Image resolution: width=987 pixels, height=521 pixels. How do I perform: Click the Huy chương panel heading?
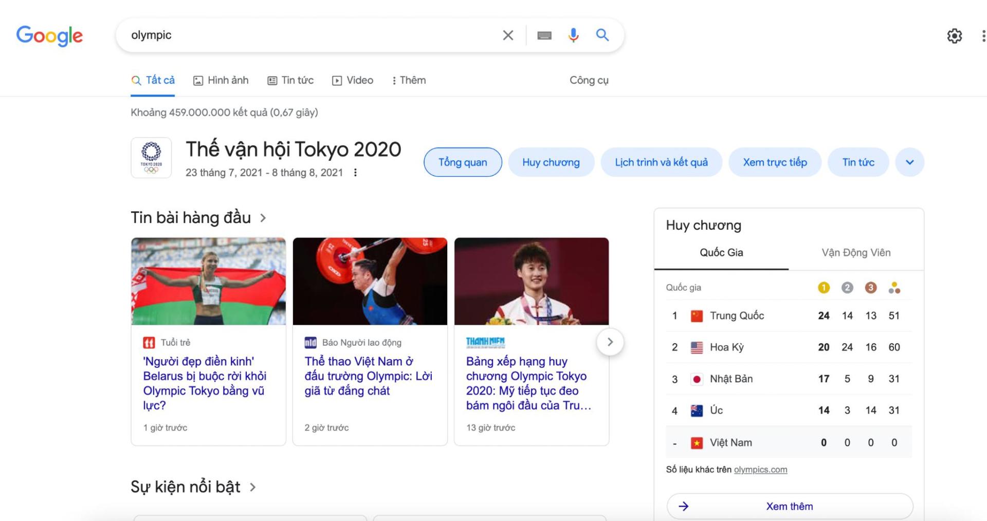704,226
